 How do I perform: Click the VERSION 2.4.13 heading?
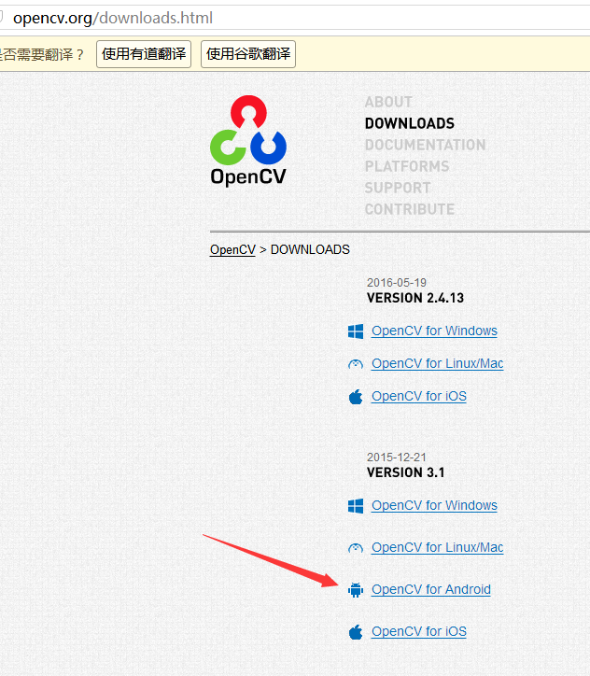click(415, 298)
